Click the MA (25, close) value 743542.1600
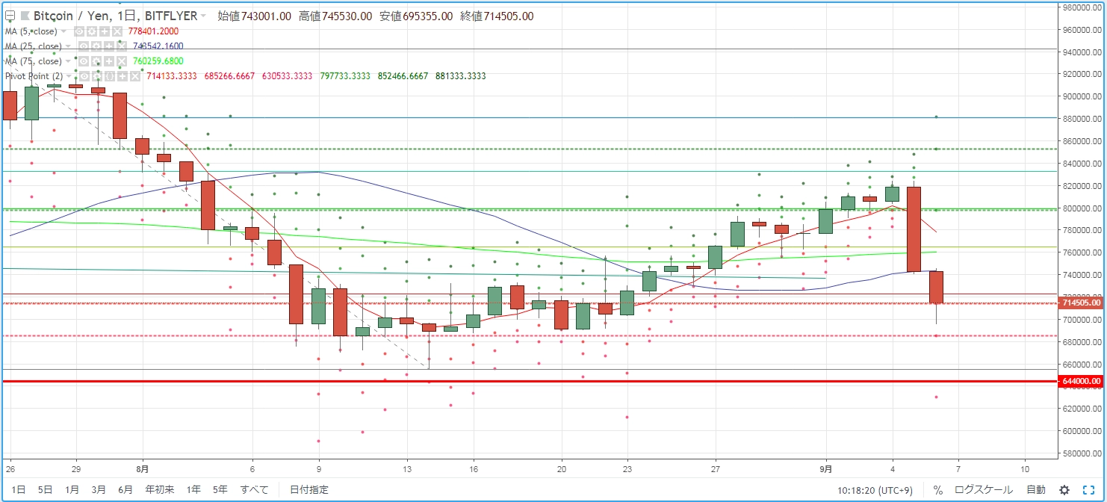1107x502 pixels. coord(158,46)
